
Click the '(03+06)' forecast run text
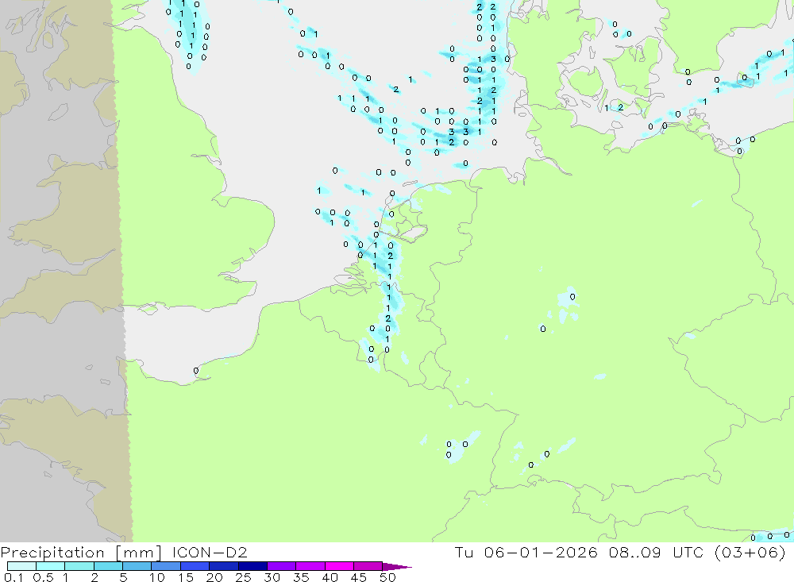750,552
